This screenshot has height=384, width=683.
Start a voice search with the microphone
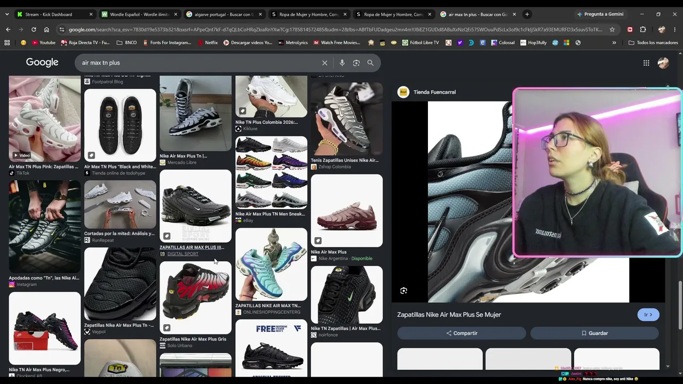342,63
